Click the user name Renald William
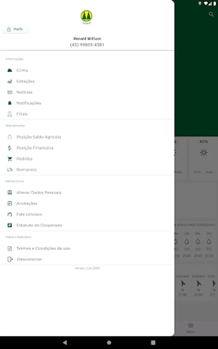This screenshot has width=218, height=349. [x=87, y=39]
